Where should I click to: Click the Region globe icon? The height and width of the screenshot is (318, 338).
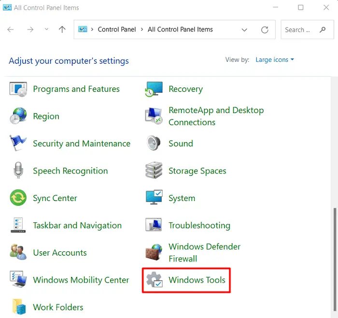coord(18,116)
